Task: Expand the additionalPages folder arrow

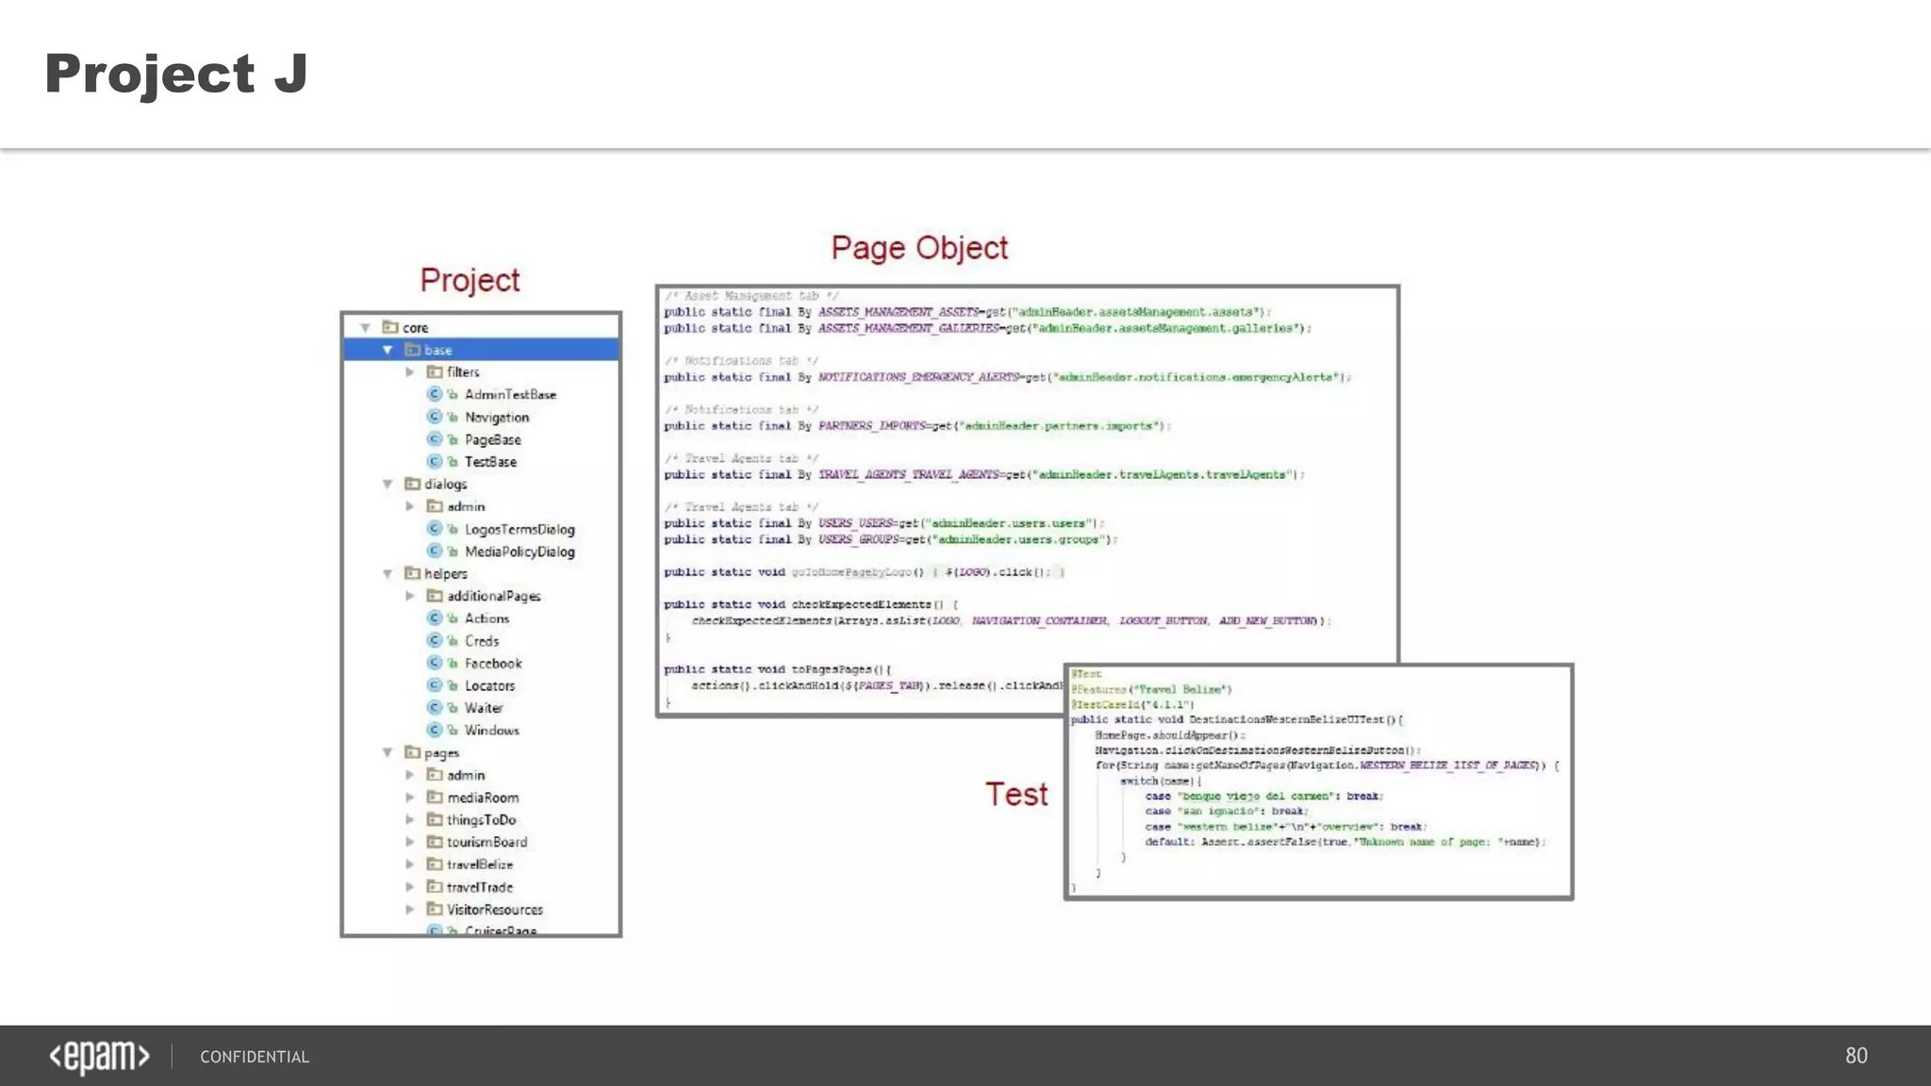Action: point(410,596)
